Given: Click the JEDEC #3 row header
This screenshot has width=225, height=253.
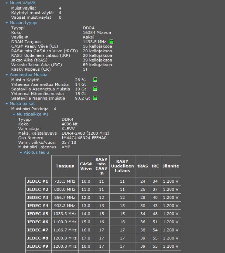Looking at the screenshot, I should click(38, 198).
